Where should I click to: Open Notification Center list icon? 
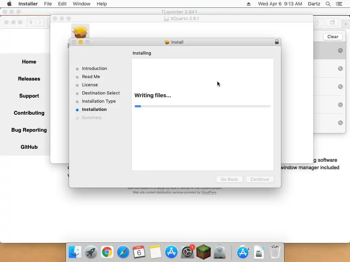click(339, 4)
